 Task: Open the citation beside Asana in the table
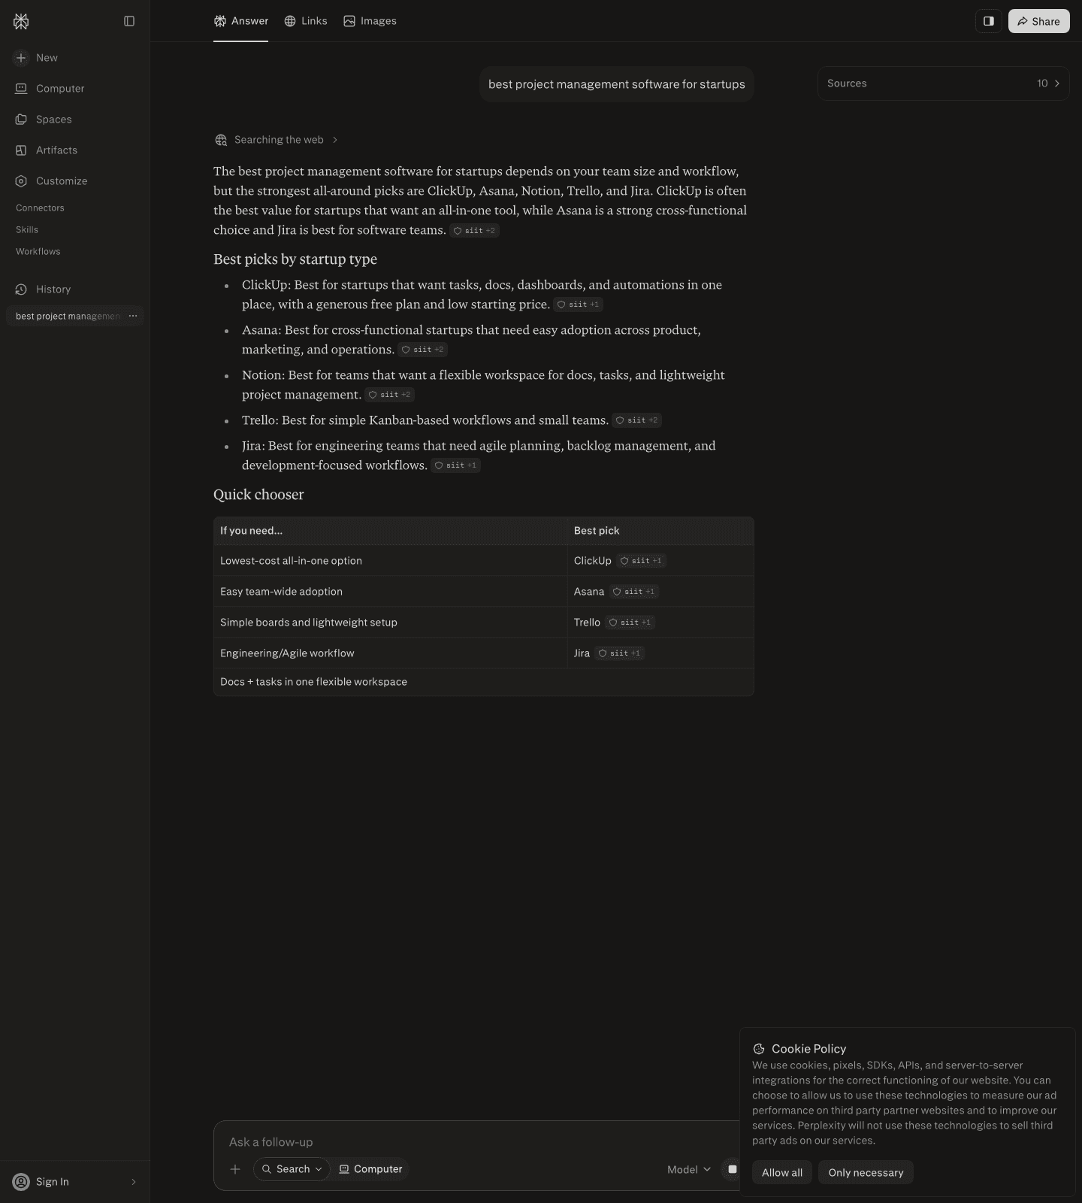click(633, 592)
